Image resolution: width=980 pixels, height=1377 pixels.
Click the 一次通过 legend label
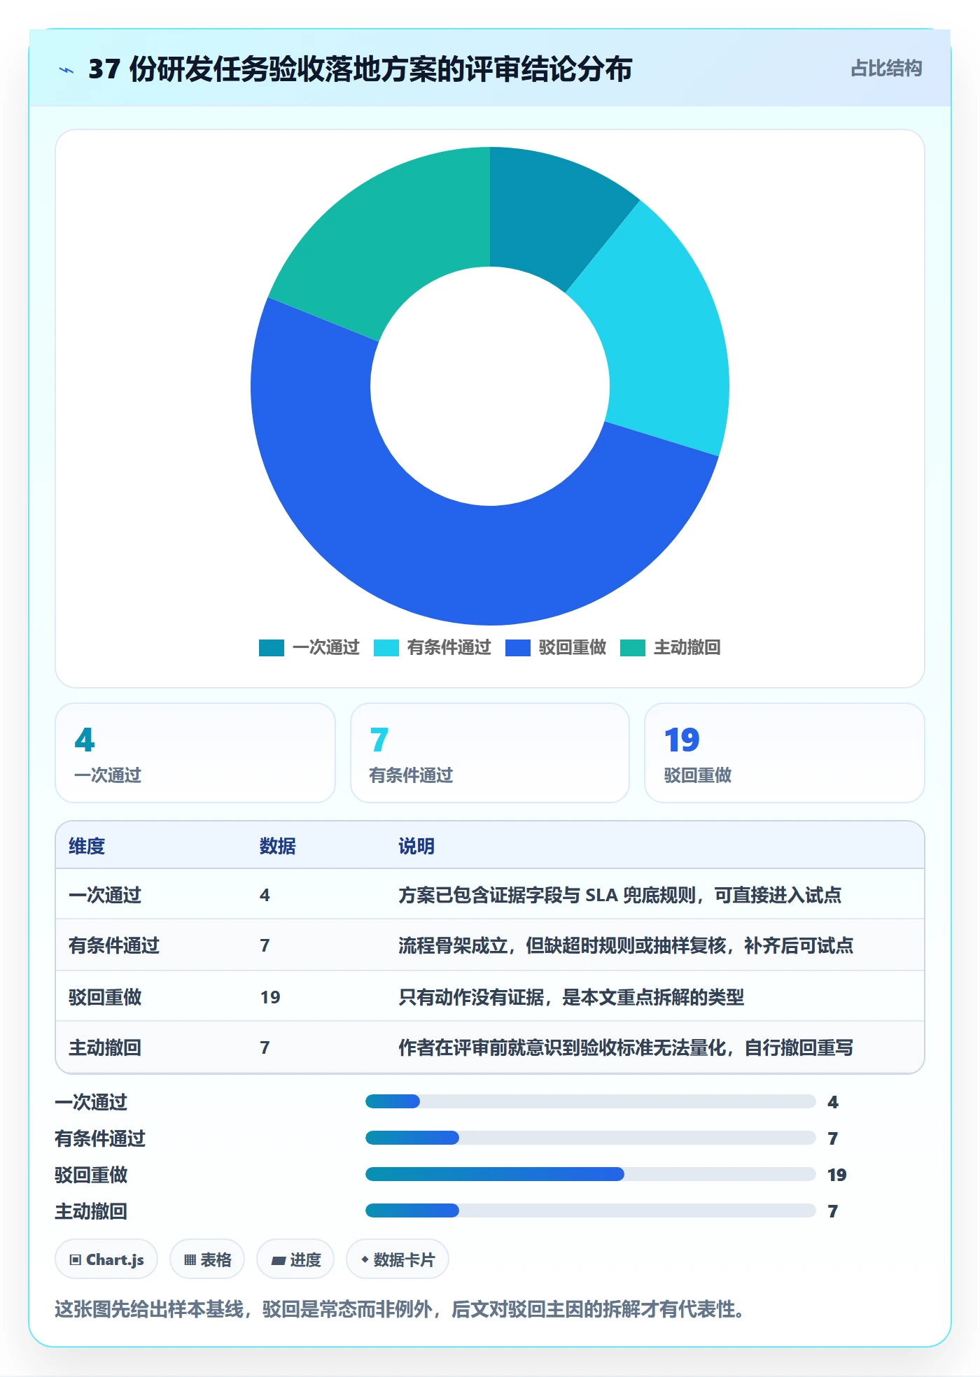326,648
